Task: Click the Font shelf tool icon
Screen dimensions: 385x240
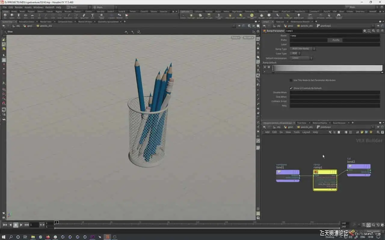Action: pos(92,15)
